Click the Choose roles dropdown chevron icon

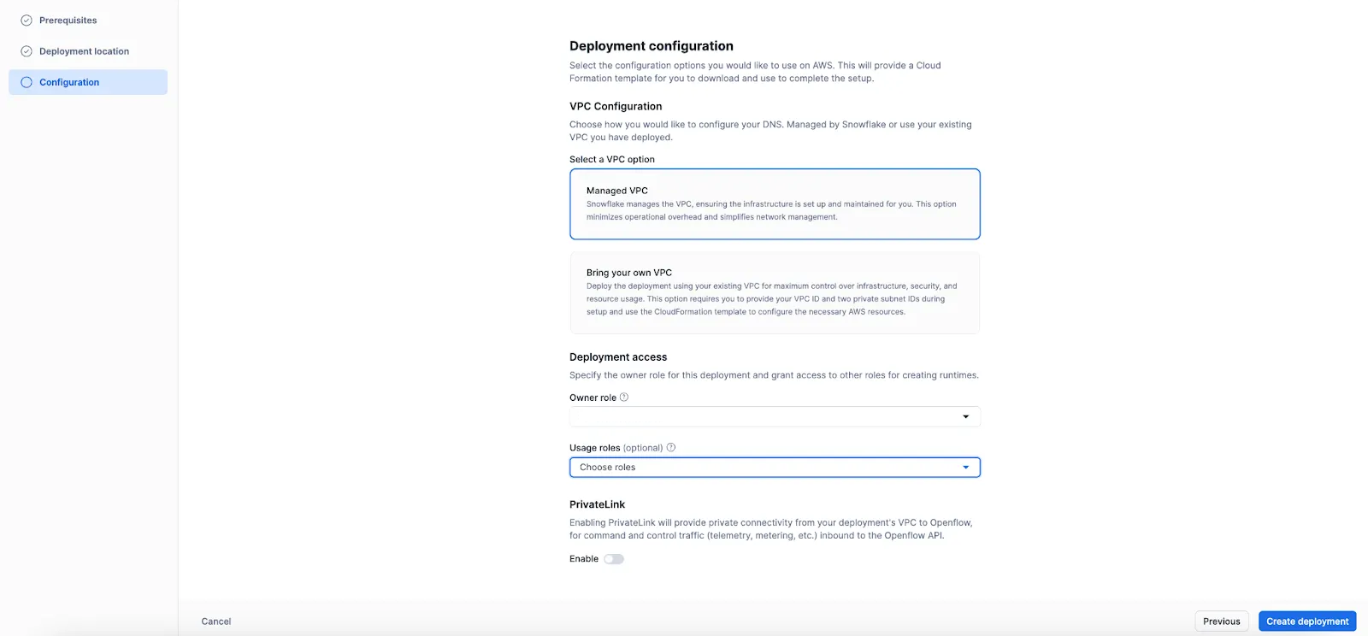point(966,467)
